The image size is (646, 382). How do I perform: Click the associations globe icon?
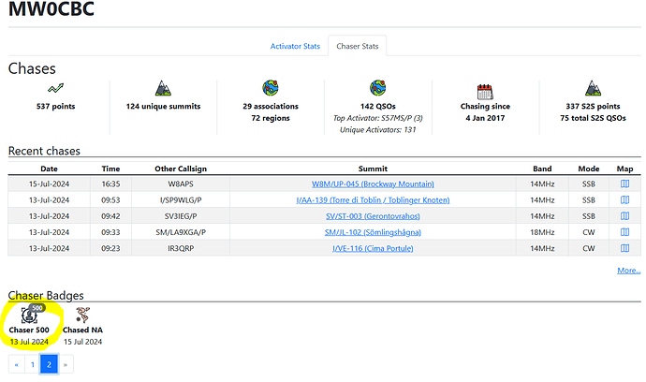point(271,88)
